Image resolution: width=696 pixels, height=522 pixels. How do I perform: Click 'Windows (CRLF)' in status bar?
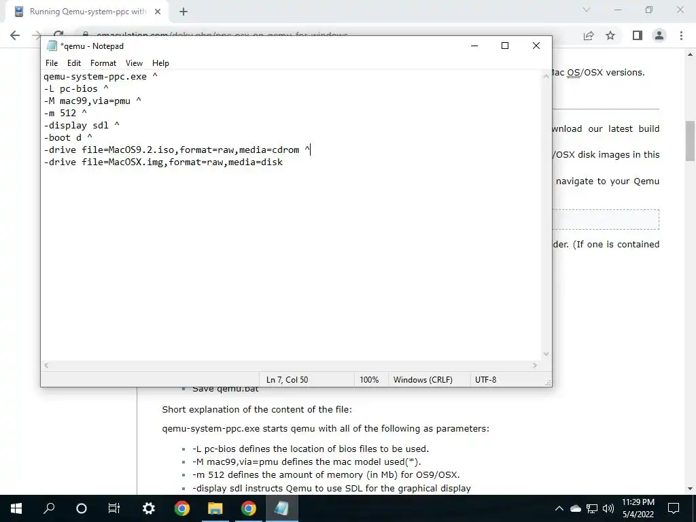(x=423, y=379)
